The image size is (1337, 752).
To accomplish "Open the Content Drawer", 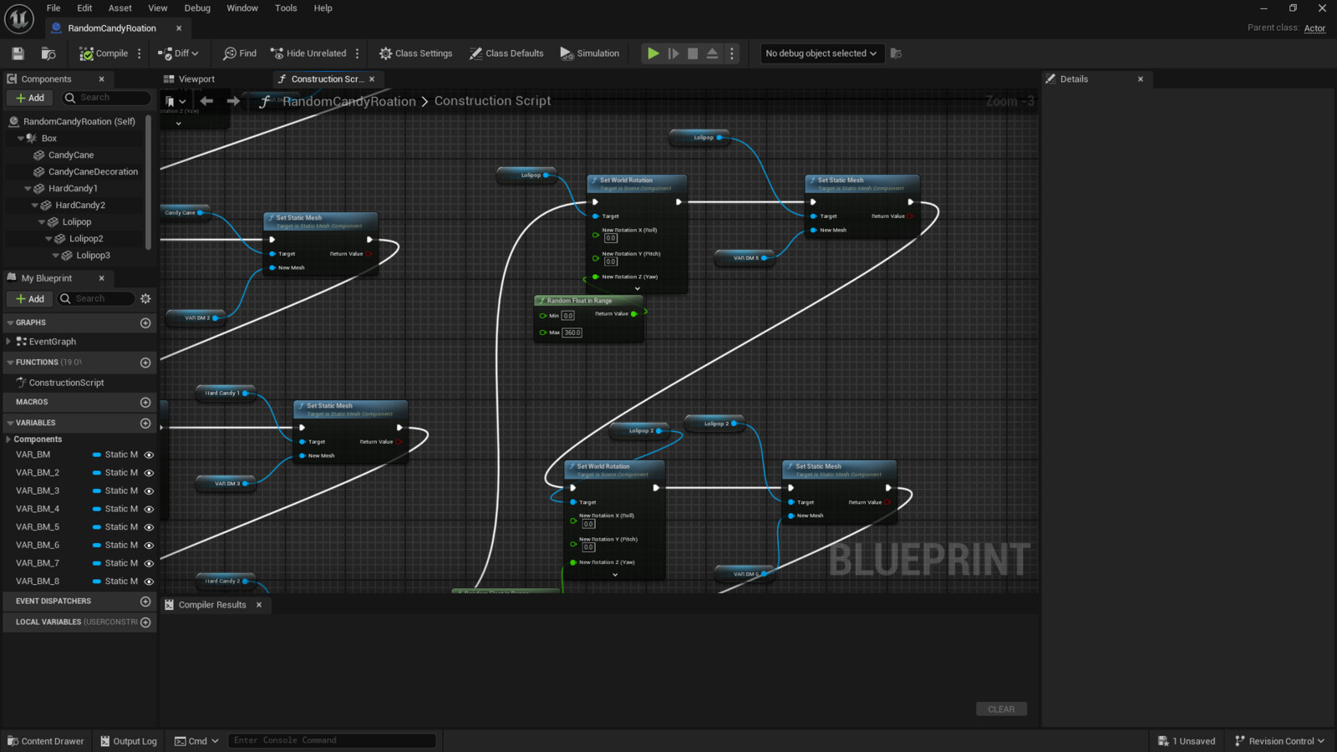I will pyautogui.click(x=46, y=741).
